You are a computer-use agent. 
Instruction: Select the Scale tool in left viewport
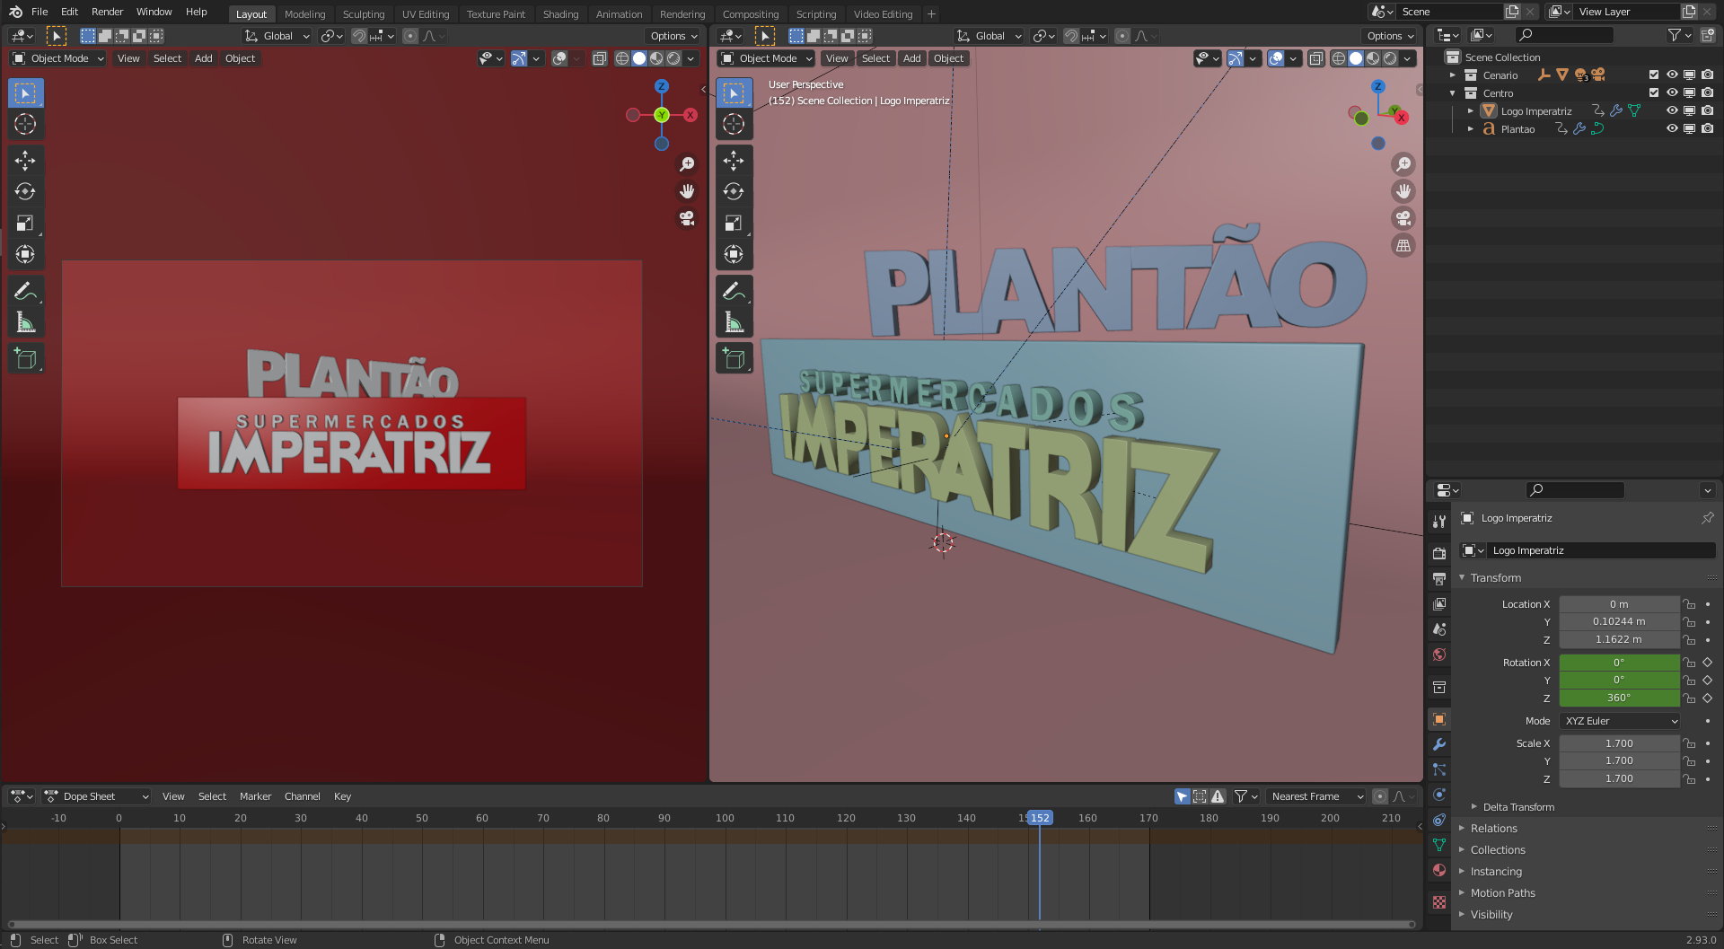tap(25, 223)
